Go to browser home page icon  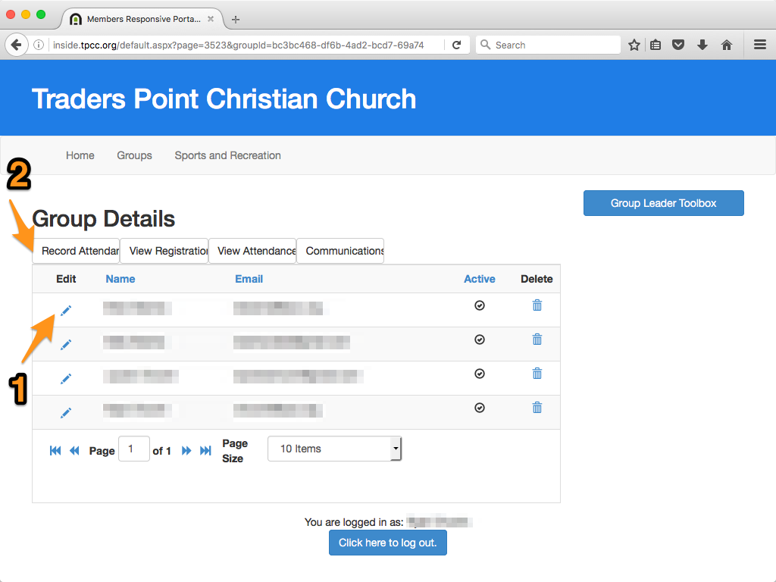pyautogui.click(x=727, y=45)
